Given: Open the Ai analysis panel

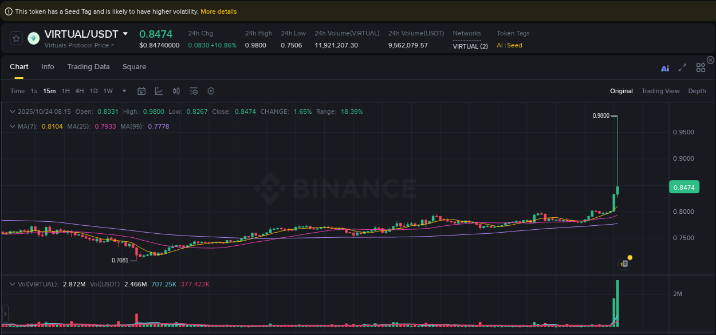Looking at the screenshot, I should click(x=665, y=67).
